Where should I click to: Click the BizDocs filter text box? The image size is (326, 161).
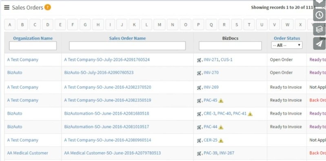(230, 46)
